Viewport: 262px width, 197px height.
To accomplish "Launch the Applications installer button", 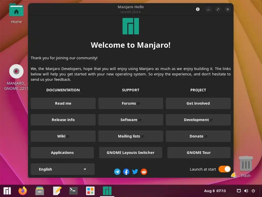I will 62,153.
